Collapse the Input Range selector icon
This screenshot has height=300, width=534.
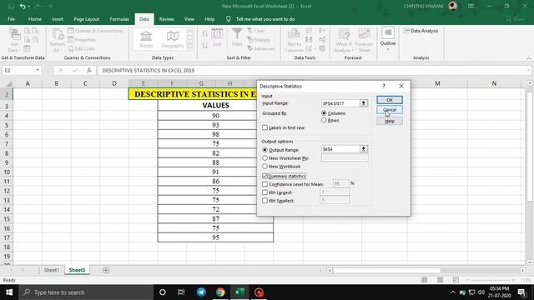364,103
